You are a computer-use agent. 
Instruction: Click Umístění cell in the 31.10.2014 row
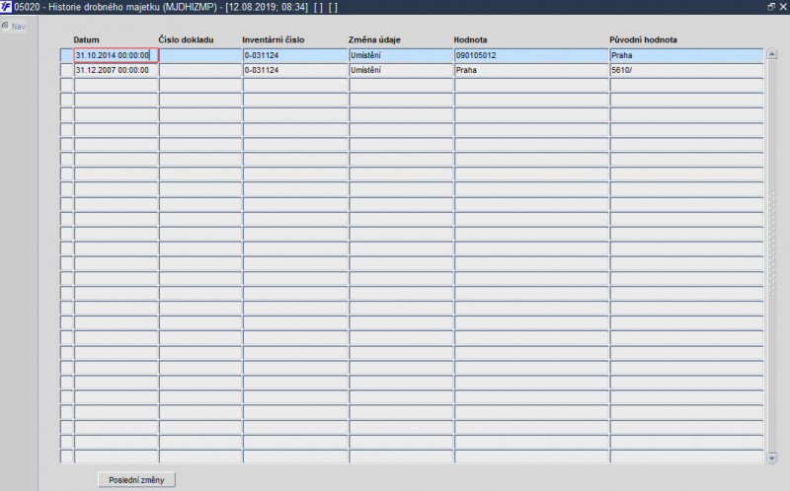coord(401,55)
